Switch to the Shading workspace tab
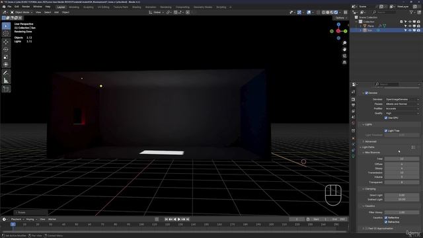Screen dimensions: 423x238 pos(137,7)
